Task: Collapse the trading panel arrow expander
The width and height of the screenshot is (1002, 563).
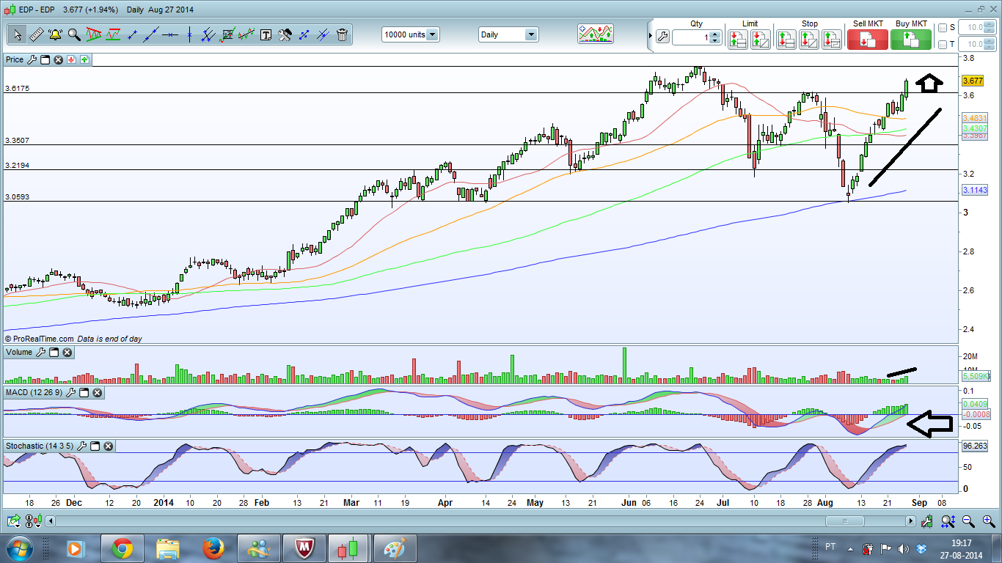Action: point(651,34)
